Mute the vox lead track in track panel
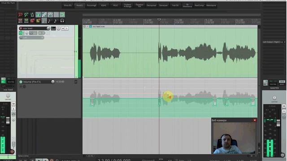This screenshot has height=161, width=287. click(63, 28)
